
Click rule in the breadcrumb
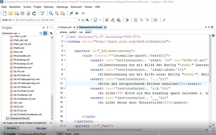point(81,32)
